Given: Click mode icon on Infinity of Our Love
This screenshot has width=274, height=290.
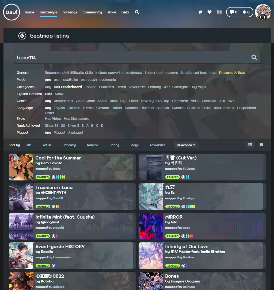Looking at the screenshot, I should (x=183, y=266).
